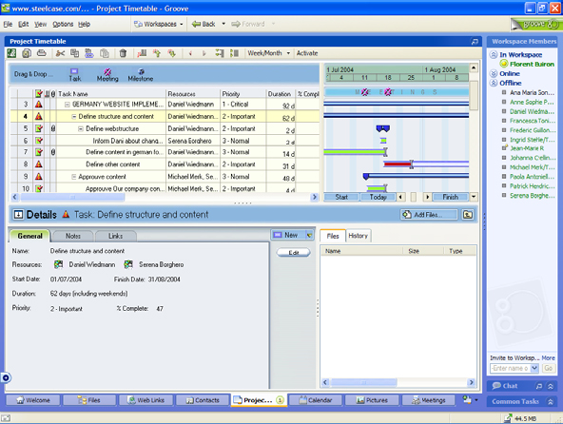Click the Edit button in Details

click(x=293, y=252)
